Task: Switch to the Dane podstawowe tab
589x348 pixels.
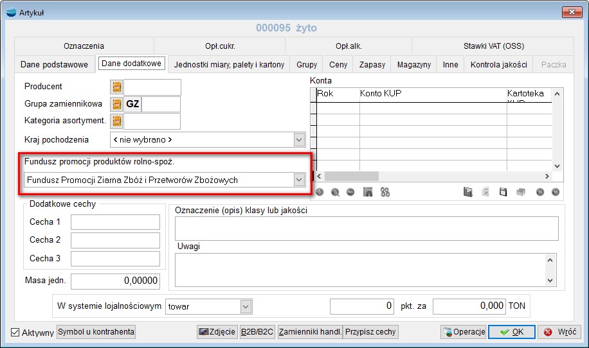Action: (54, 64)
